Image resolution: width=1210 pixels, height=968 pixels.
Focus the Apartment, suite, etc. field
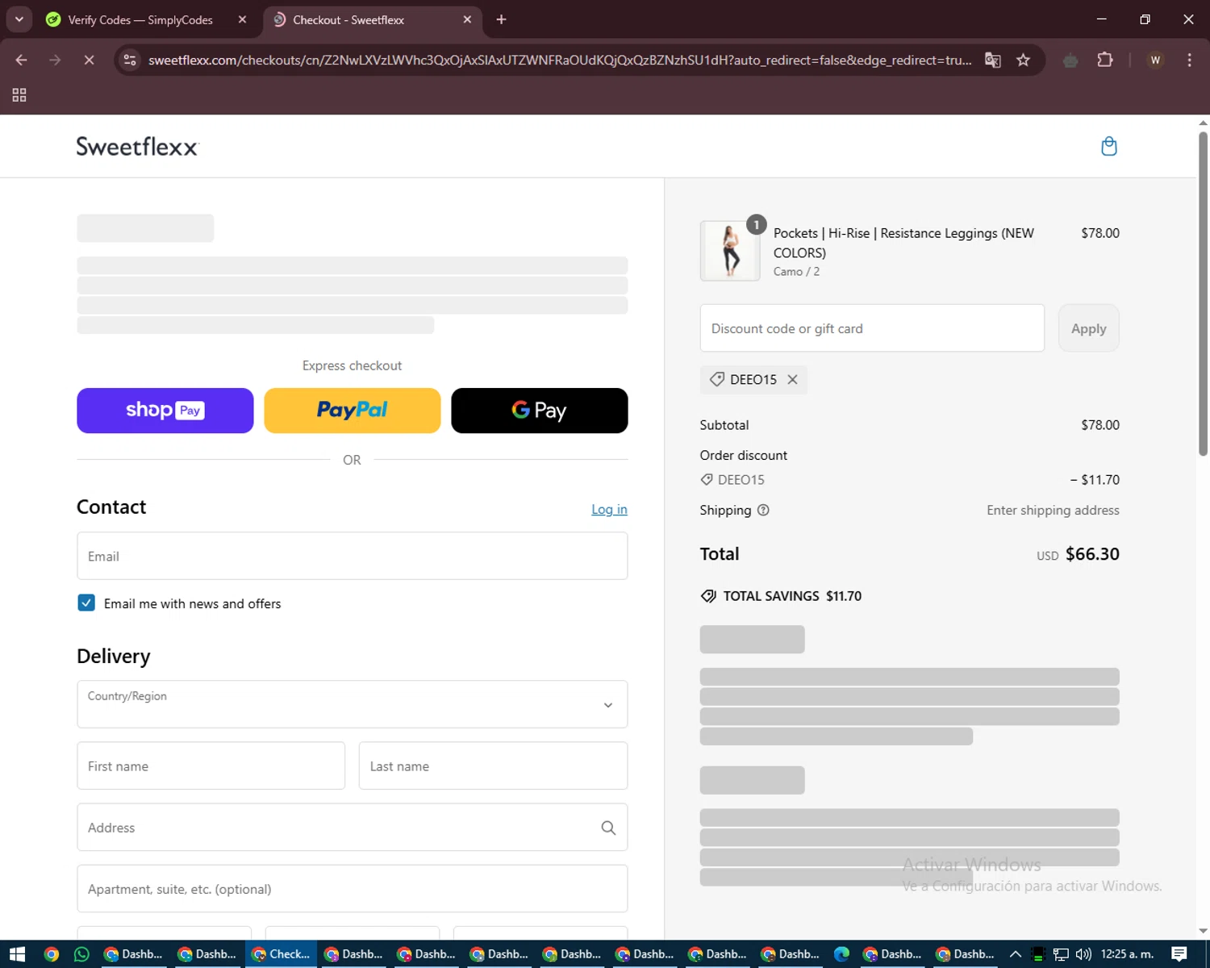coord(353,888)
